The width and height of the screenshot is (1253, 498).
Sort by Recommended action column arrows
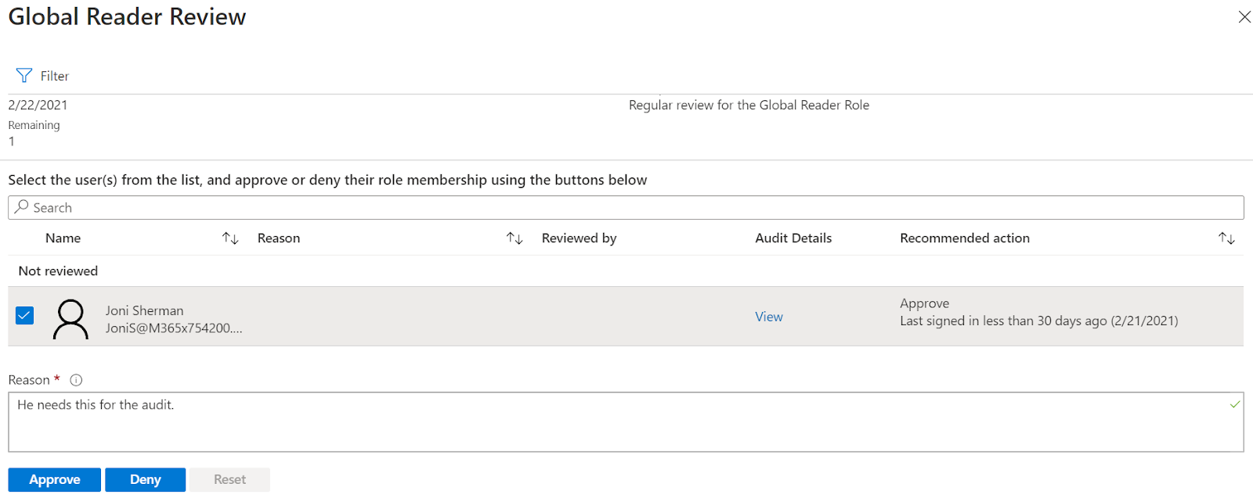1226,238
